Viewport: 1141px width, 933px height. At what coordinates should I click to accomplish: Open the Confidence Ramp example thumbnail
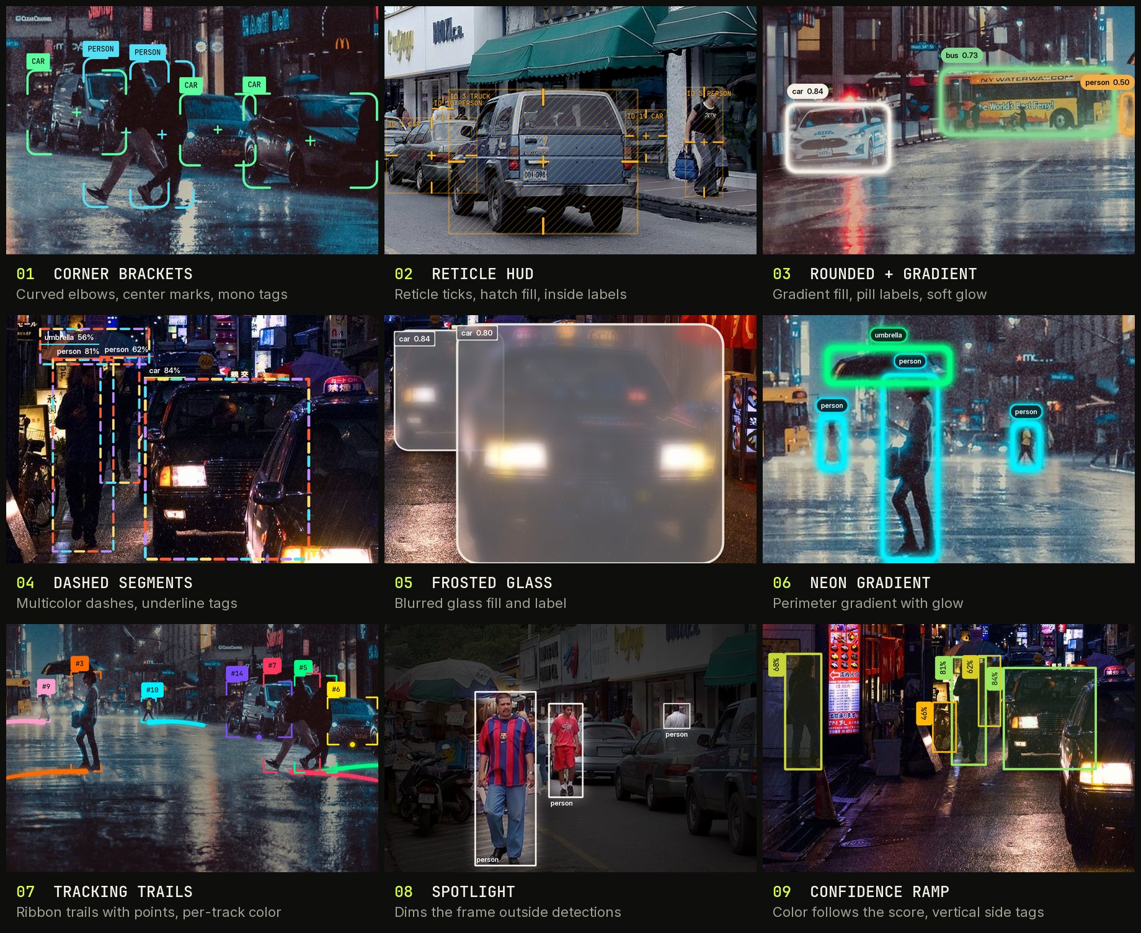[949, 748]
